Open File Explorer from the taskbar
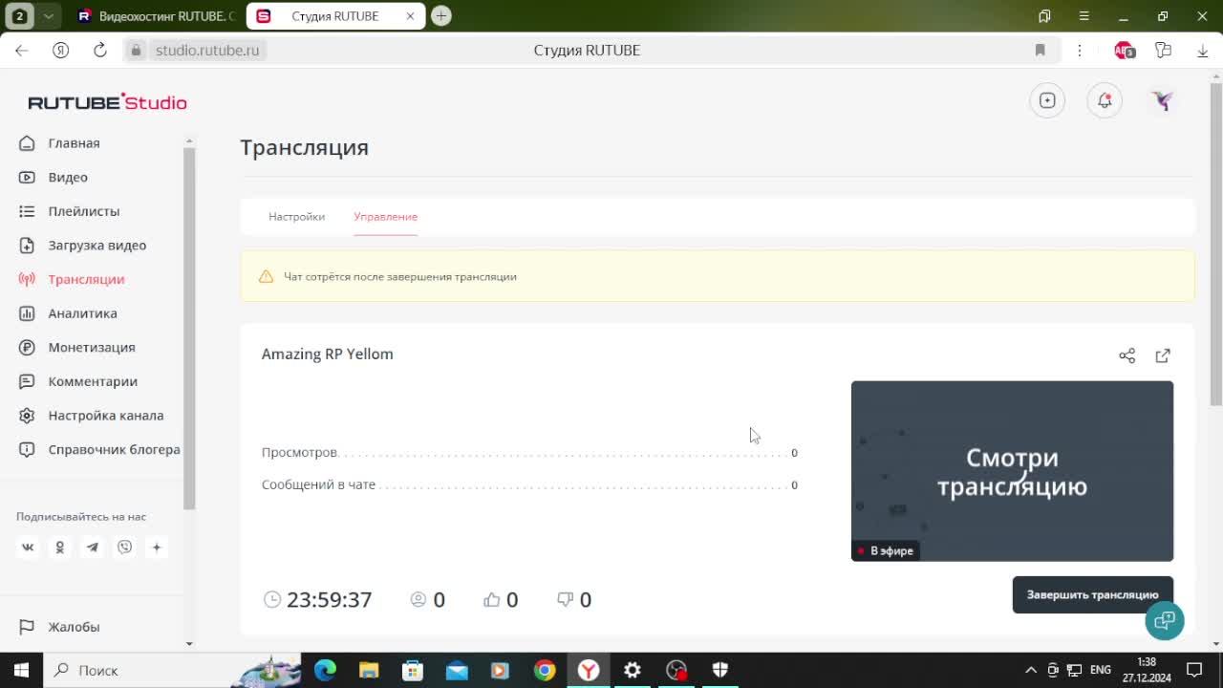Viewport: 1223px width, 688px height. click(369, 670)
